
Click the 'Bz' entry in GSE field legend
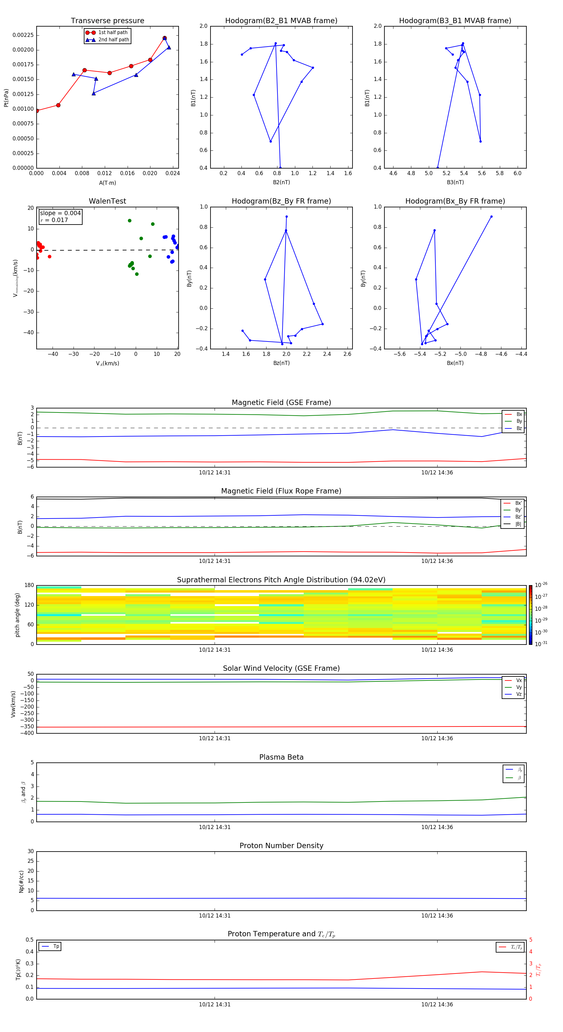[x=514, y=428]
